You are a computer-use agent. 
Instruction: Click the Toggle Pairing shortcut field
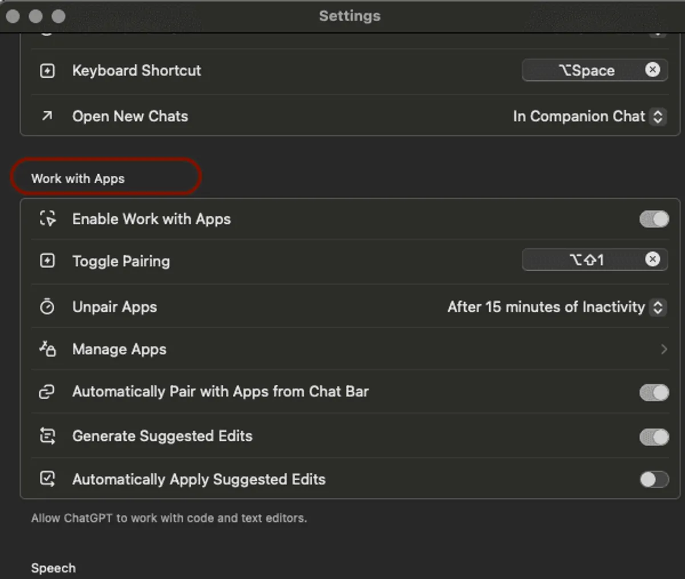tap(585, 260)
